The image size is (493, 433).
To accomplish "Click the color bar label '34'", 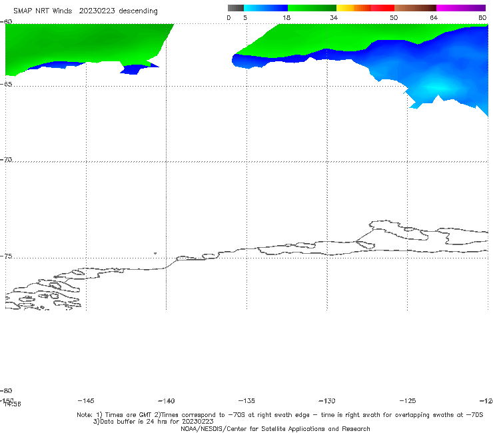I will click(334, 18).
